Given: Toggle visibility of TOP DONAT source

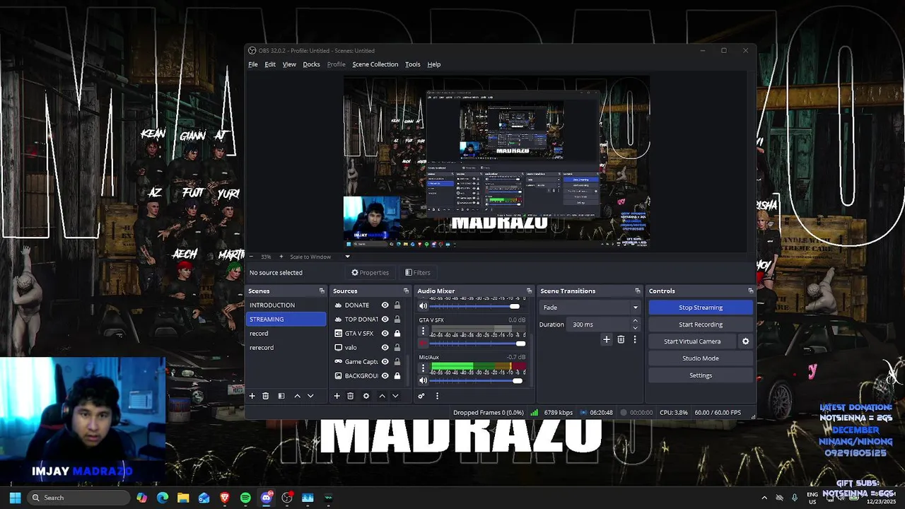Looking at the screenshot, I should (385, 320).
